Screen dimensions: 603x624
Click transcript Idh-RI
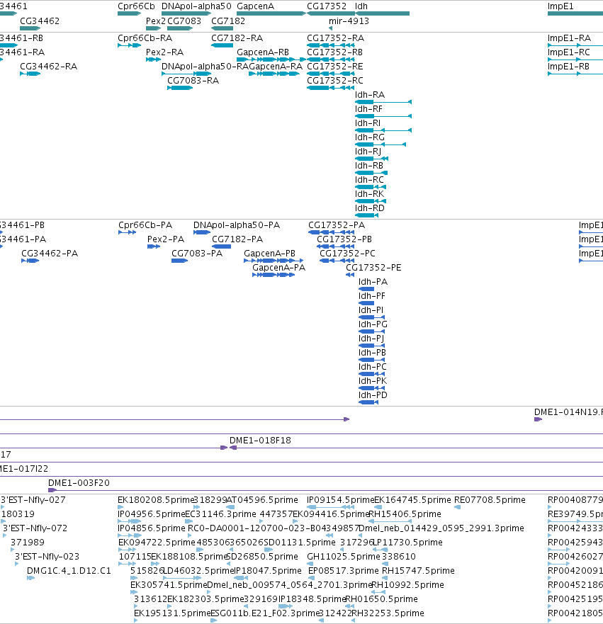(368, 123)
